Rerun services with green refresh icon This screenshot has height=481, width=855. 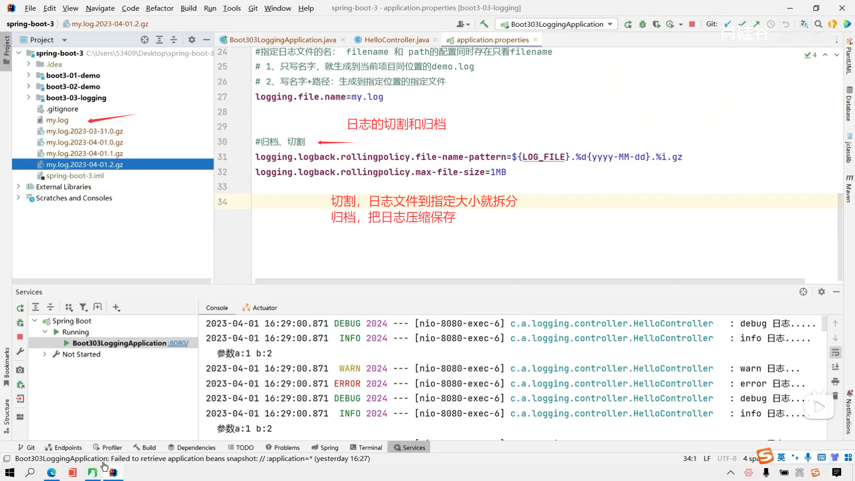pyautogui.click(x=20, y=308)
